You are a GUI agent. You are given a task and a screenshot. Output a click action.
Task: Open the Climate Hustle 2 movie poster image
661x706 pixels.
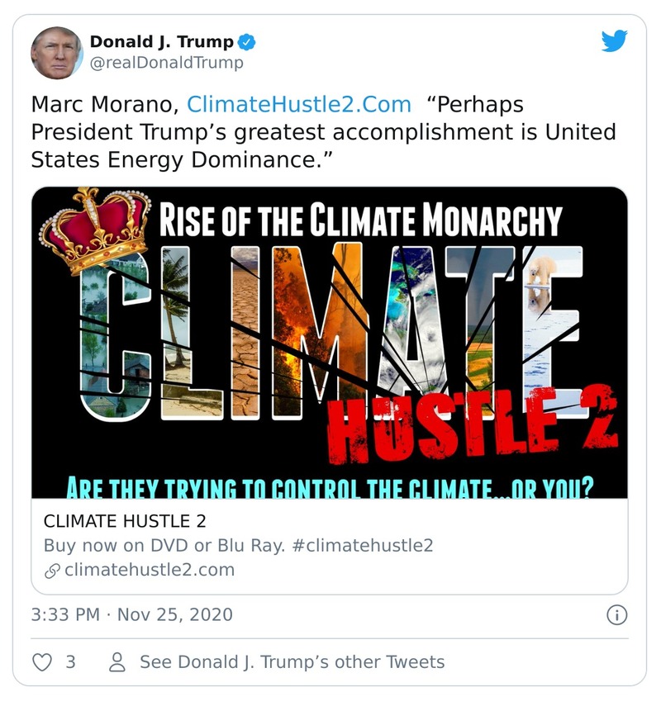(x=330, y=343)
